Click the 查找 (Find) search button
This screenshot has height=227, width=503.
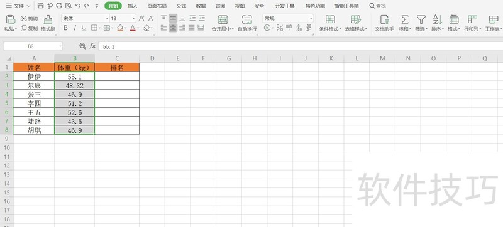(378, 6)
